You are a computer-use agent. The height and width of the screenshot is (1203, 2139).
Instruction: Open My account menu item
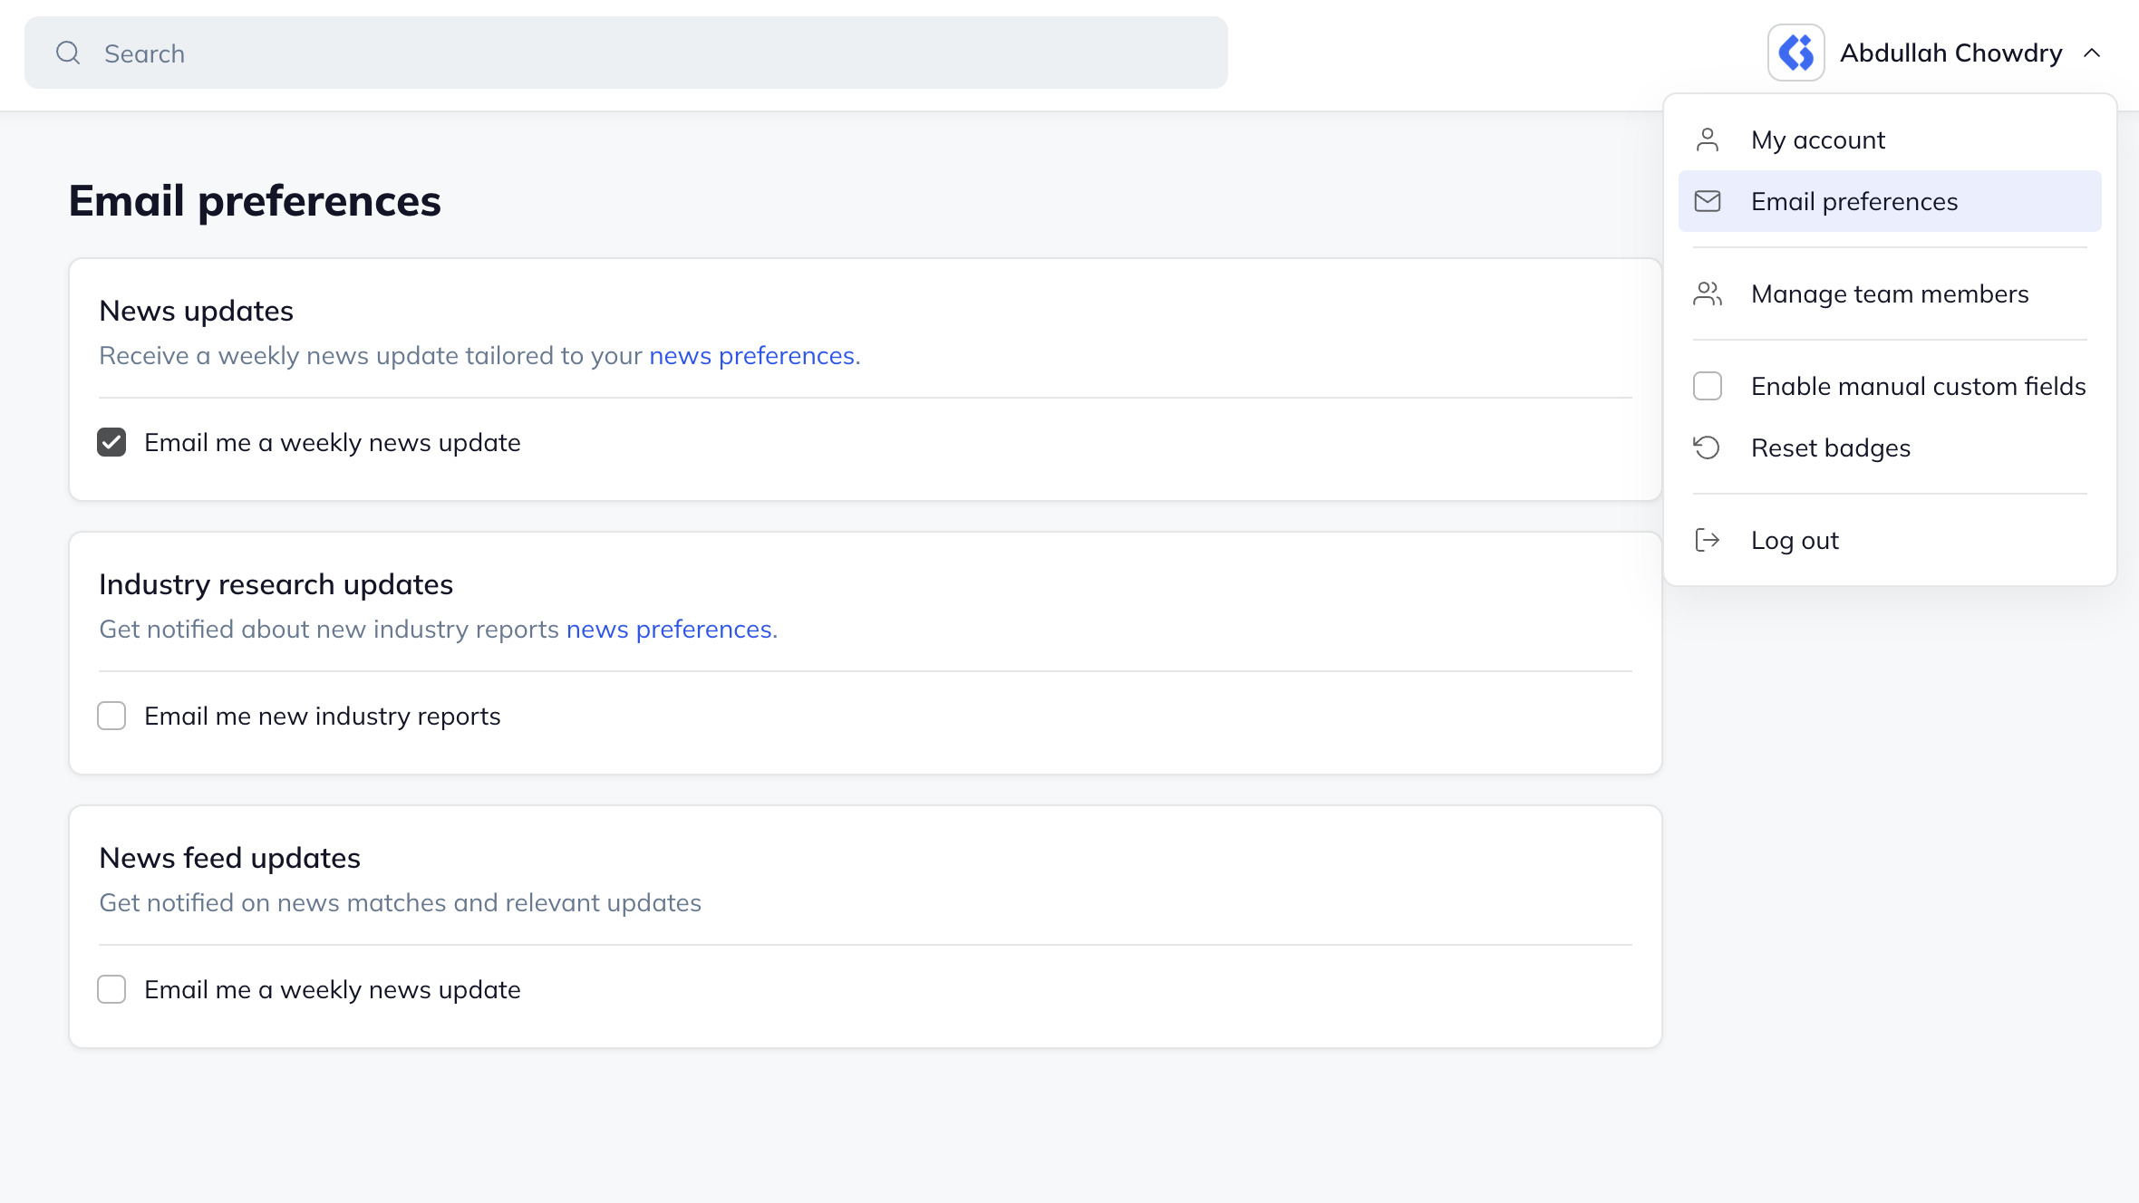click(x=1817, y=140)
